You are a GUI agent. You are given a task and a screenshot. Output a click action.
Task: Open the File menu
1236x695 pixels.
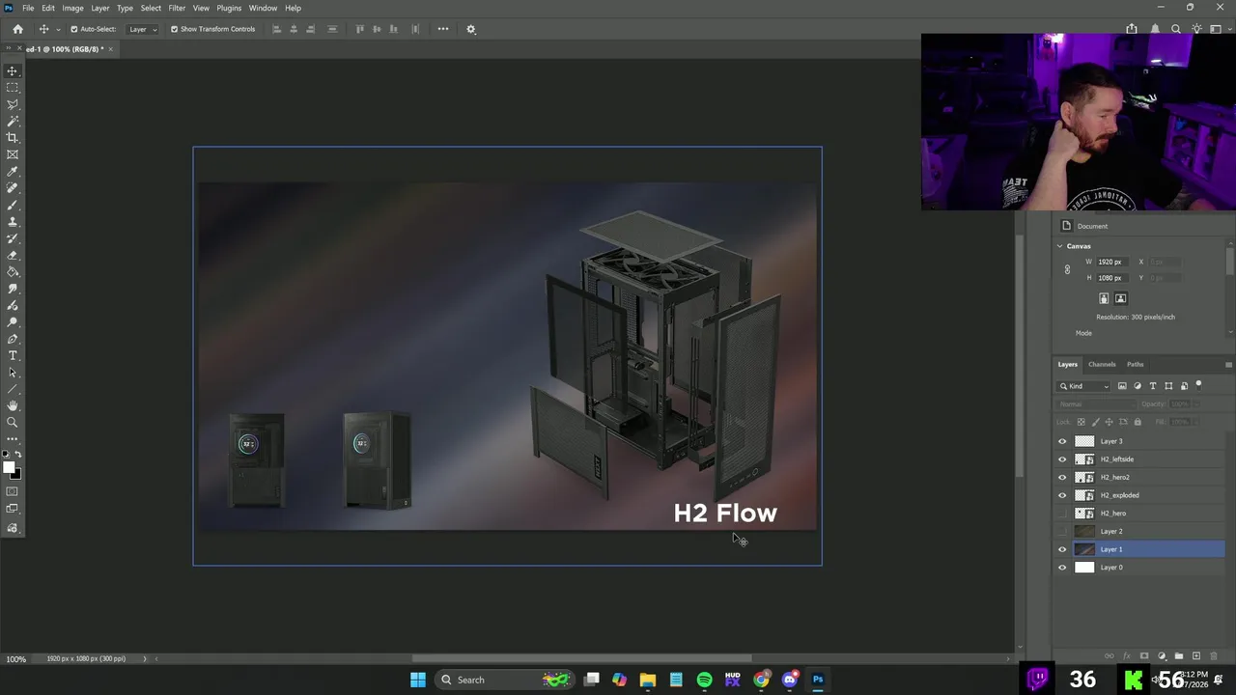(x=28, y=8)
